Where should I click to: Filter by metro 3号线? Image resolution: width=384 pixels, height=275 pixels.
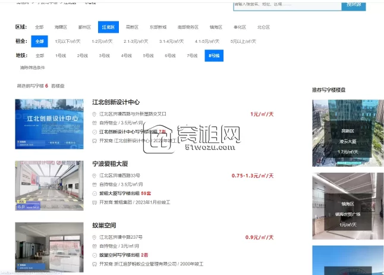coord(105,56)
